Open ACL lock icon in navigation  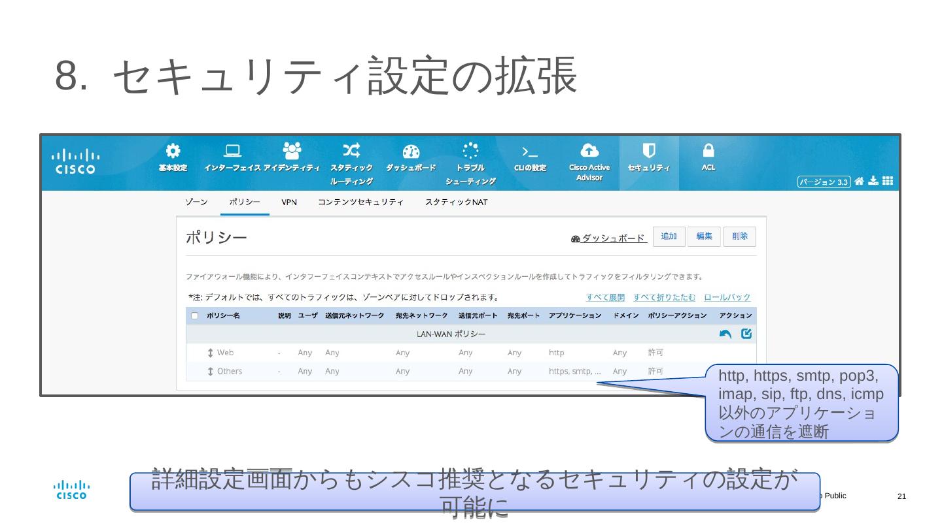(708, 151)
